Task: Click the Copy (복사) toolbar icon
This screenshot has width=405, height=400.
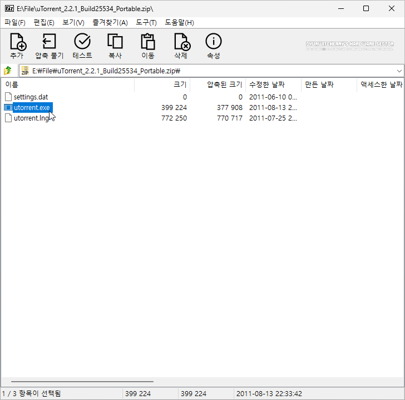Action: pos(115,42)
